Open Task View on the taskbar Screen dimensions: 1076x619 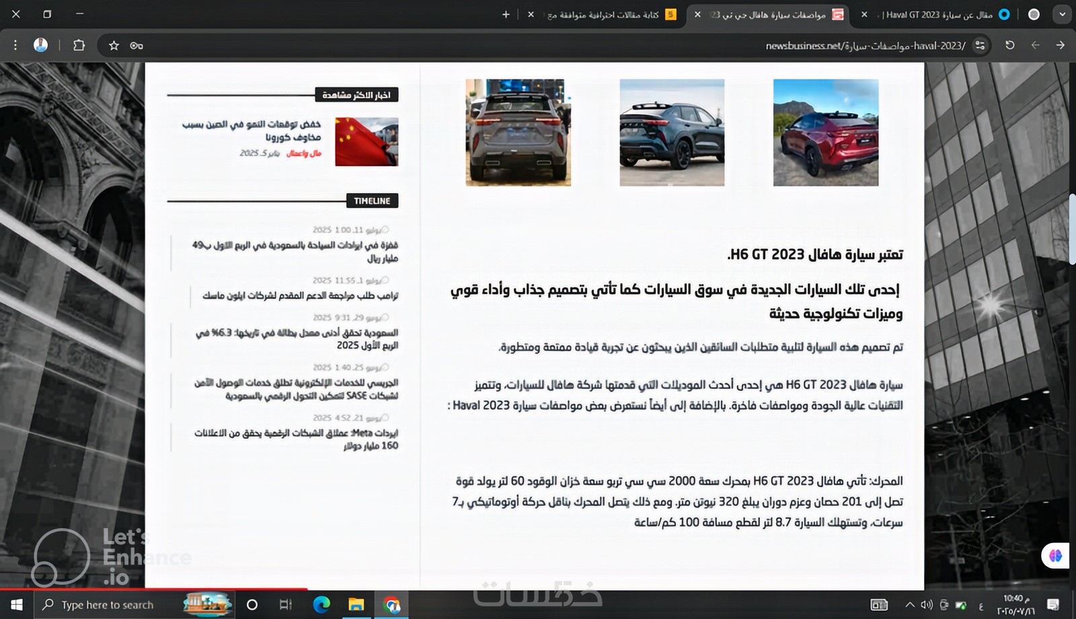point(286,605)
